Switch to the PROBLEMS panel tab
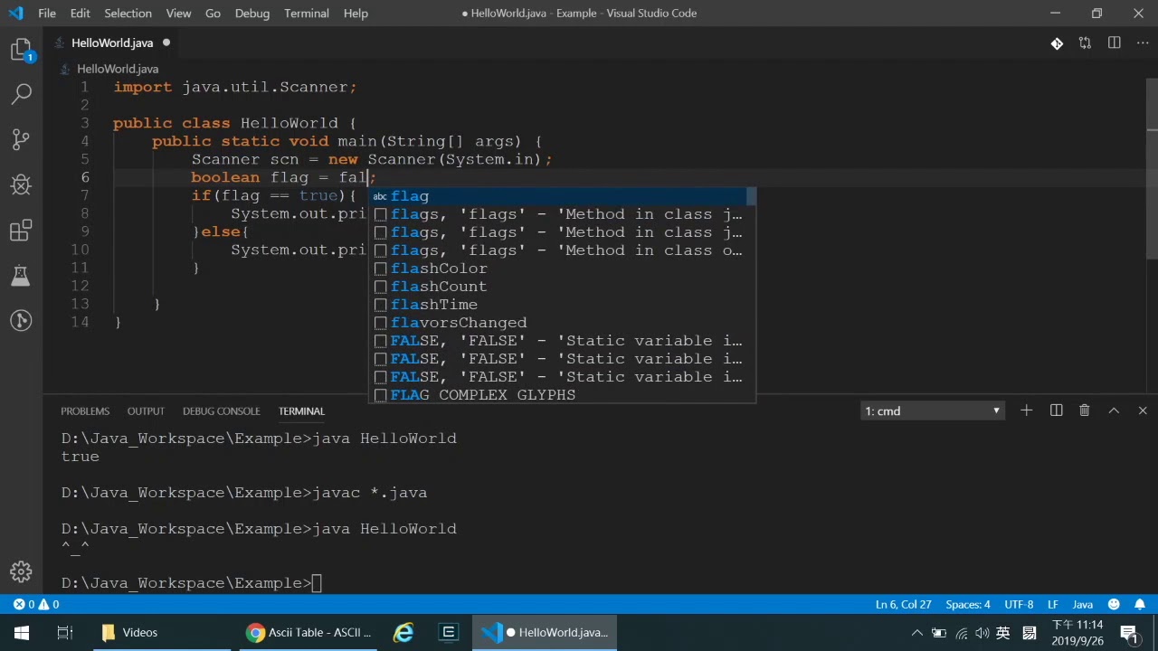 85,411
